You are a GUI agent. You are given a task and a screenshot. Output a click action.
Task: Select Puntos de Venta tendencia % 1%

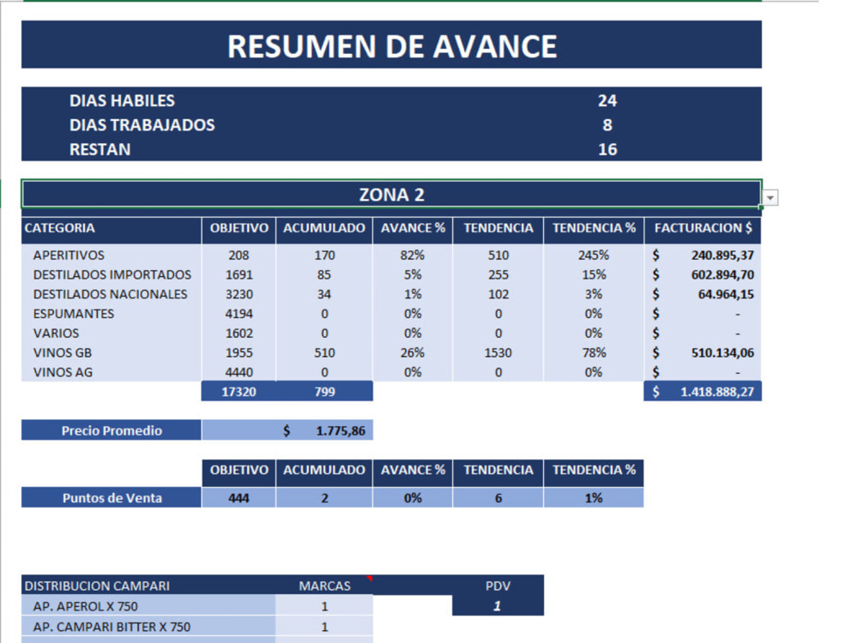(594, 497)
